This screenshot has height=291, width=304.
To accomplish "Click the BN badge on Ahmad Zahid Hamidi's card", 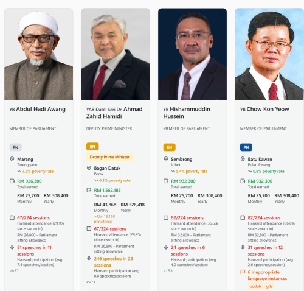I will [92, 147].
